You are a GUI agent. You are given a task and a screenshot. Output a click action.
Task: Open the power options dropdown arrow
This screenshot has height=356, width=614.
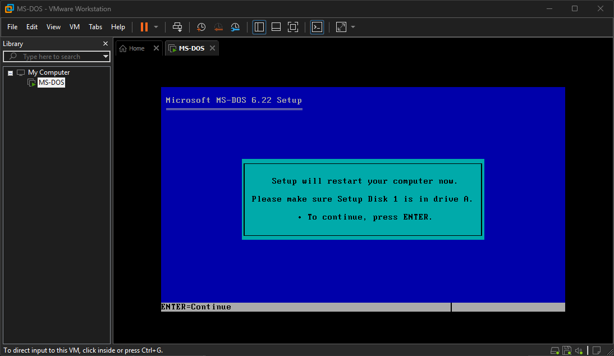[156, 27]
